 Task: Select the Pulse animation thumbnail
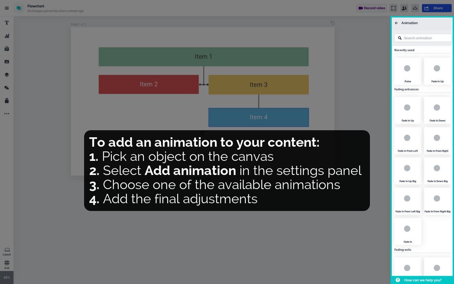408,71
